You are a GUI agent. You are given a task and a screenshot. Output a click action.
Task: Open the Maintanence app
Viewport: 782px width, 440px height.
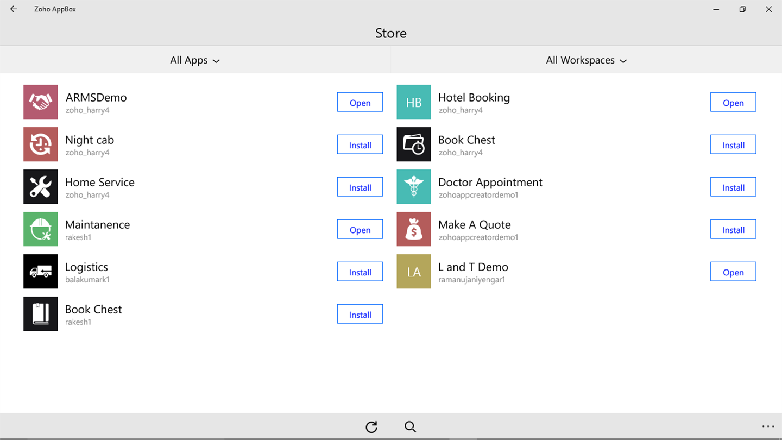tap(360, 229)
